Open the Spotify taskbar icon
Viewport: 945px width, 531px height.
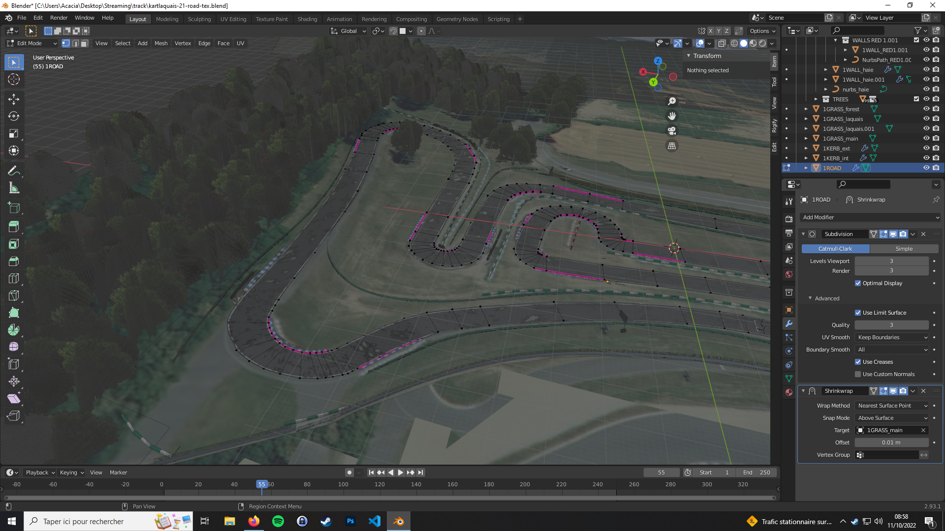[278, 521]
